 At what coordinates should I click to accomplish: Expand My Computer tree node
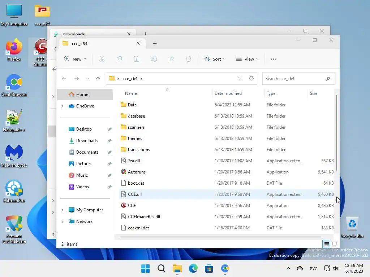[x=62, y=210]
